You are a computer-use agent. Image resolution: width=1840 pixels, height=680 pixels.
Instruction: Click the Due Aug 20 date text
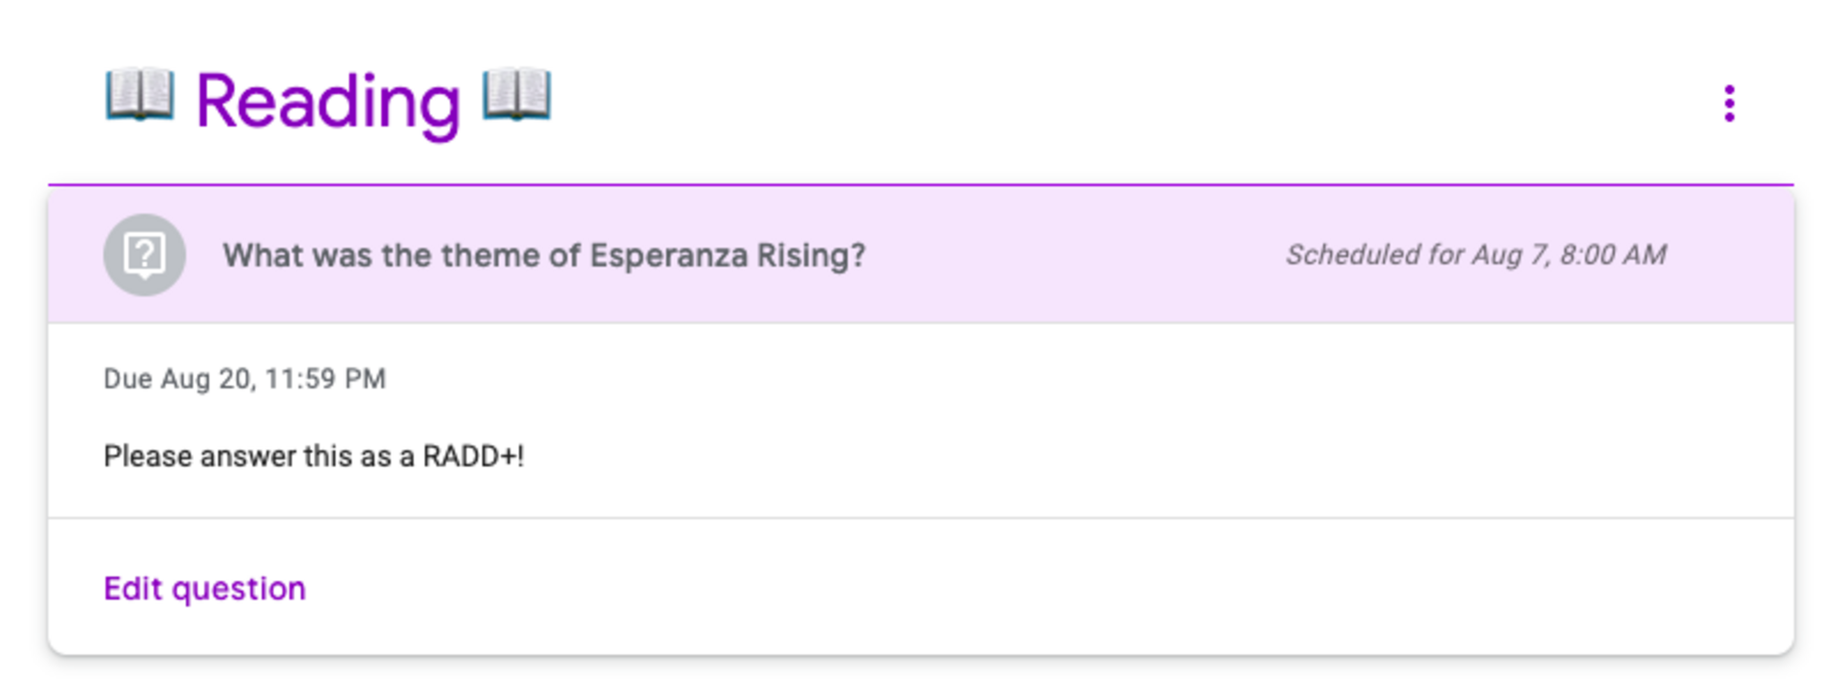coord(244,379)
